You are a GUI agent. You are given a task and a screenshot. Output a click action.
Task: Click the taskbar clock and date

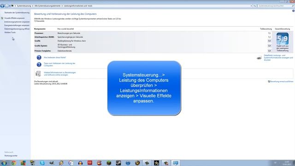287,163
